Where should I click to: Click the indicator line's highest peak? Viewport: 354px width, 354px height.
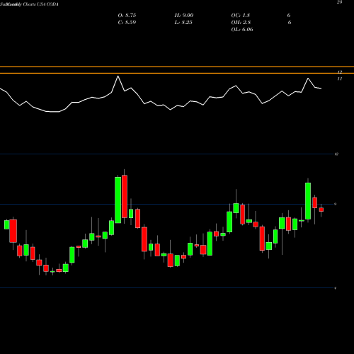118,76
